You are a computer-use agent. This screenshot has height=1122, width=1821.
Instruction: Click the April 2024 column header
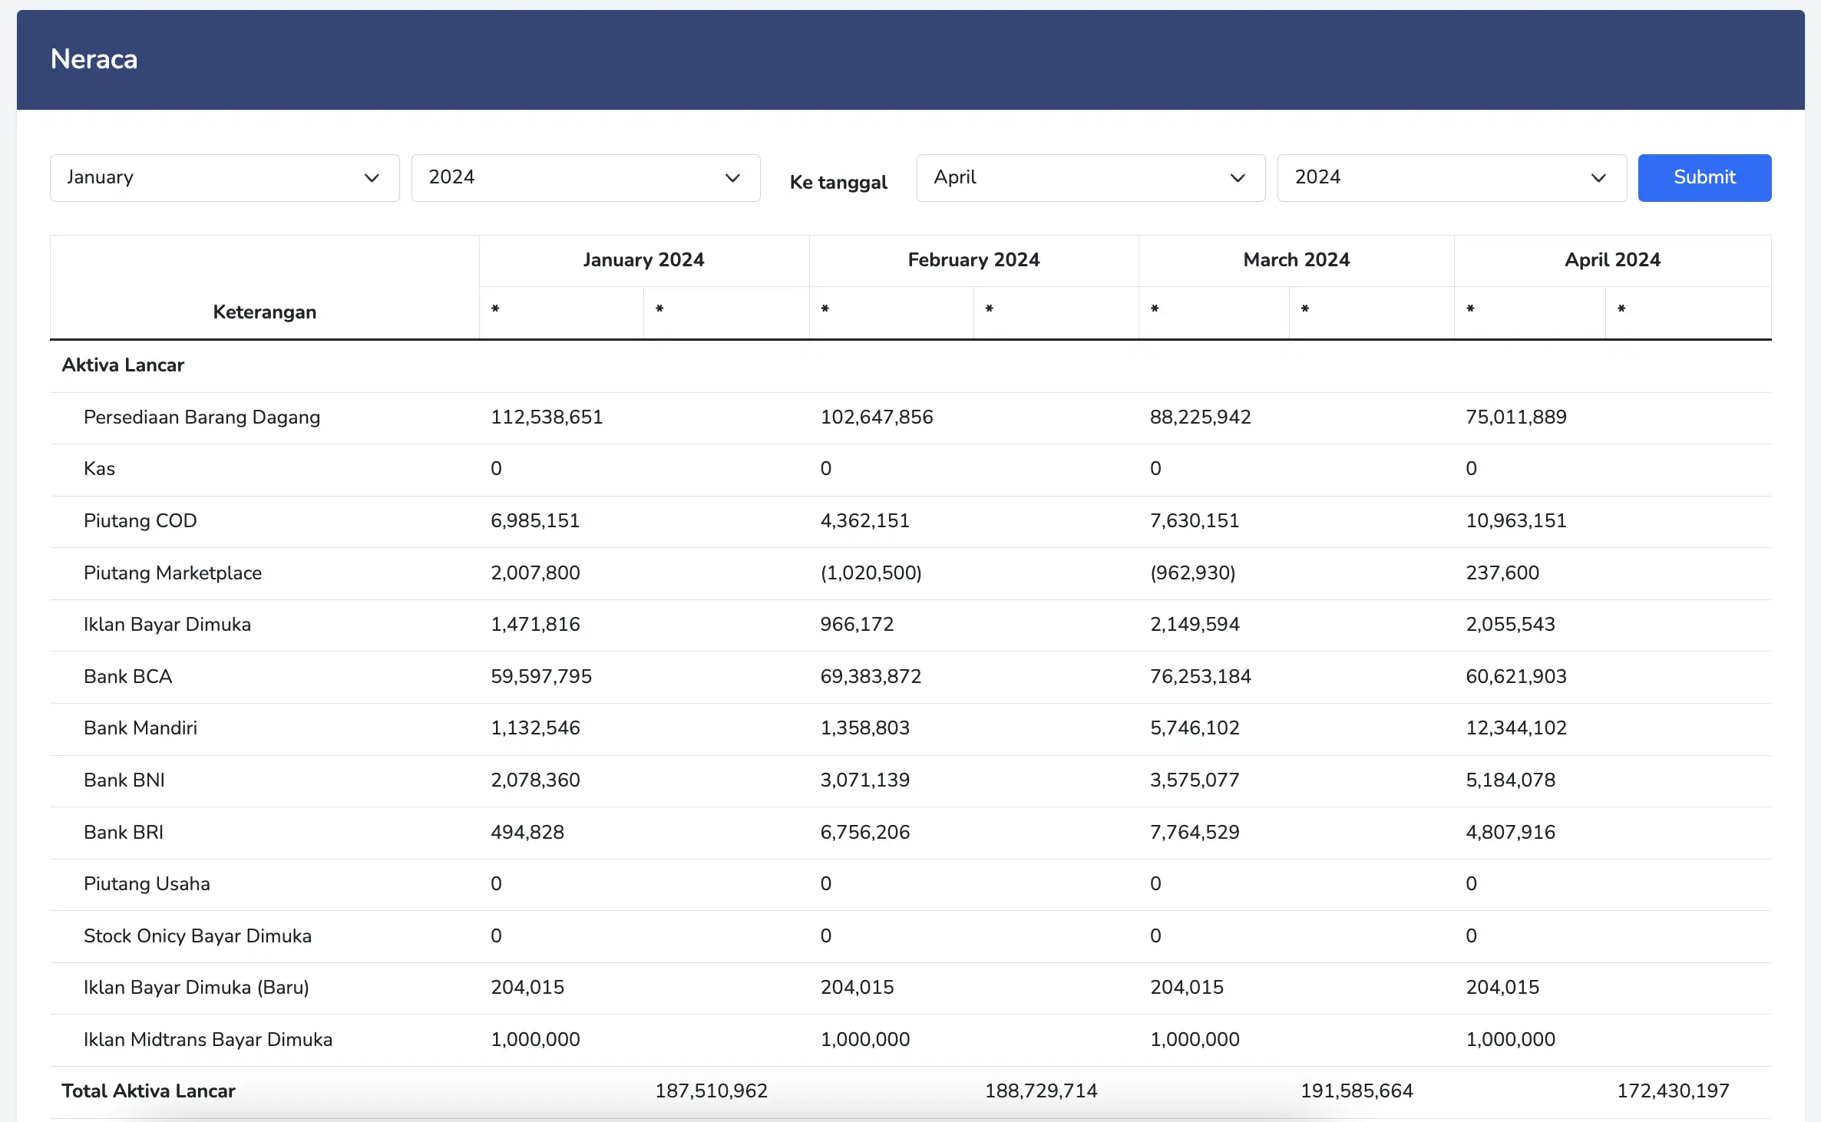(1612, 260)
